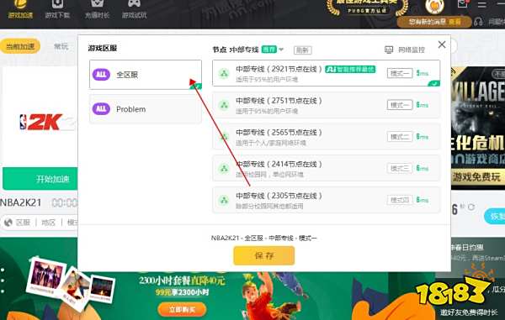Open the 模式三 selector in the 2414 row
Screen dimensions: 505x320
click(400, 168)
